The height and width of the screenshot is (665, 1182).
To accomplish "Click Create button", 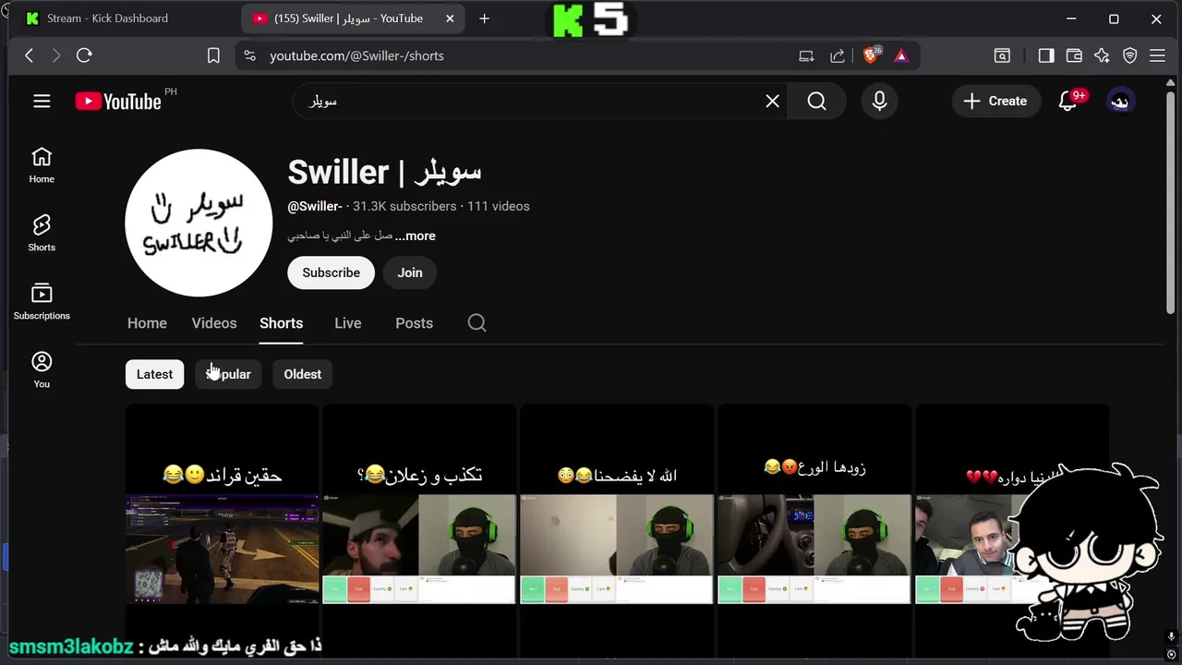I will 995,101.
